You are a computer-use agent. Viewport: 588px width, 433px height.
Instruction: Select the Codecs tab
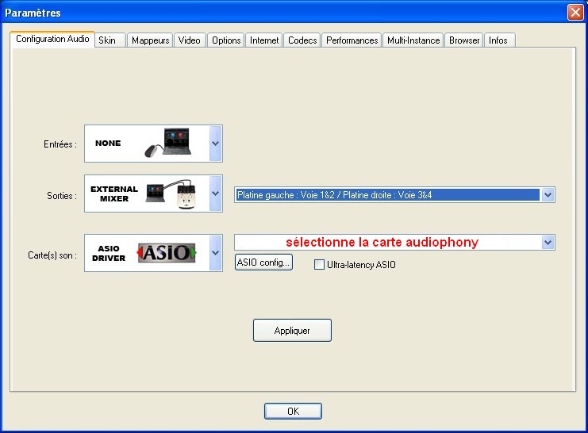302,40
